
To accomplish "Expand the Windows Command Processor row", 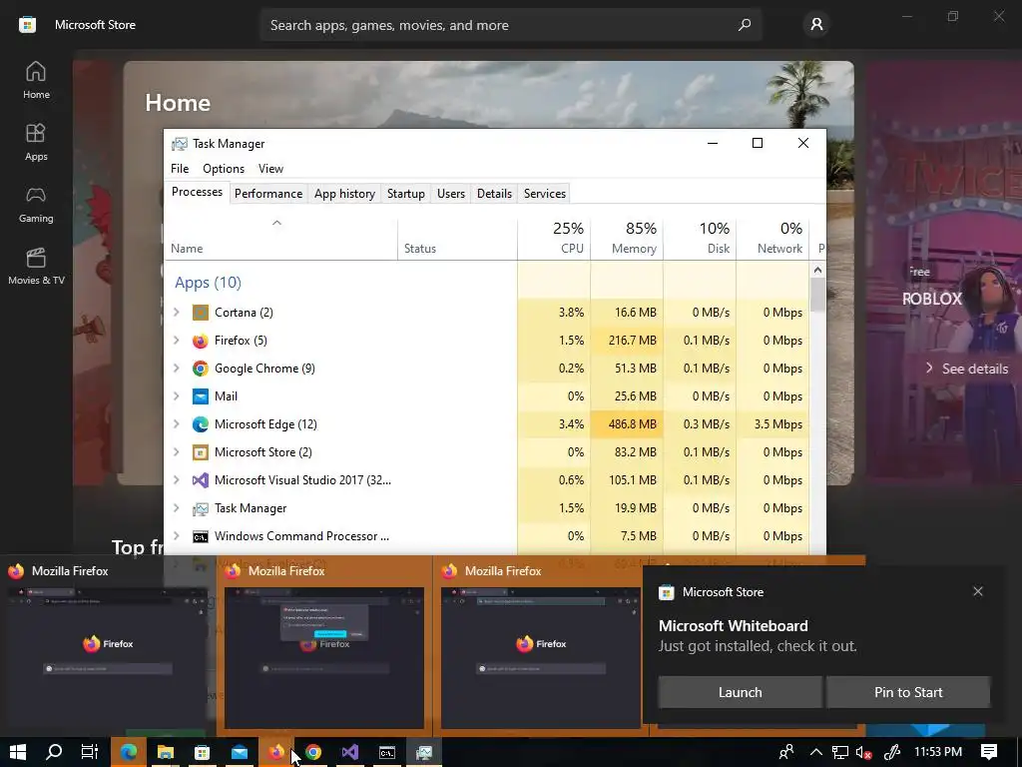I will 176,536.
